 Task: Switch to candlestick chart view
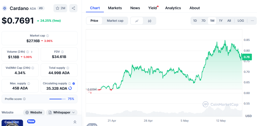(150, 21)
